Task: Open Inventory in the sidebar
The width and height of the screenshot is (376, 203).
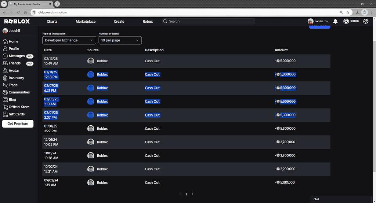Action: pyautogui.click(x=16, y=78)
